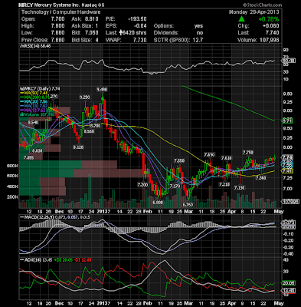Click the VWAP value 7.730
The height and width of the screenshot is (307, 301).
pyautogui.click(x=140, y=40)
